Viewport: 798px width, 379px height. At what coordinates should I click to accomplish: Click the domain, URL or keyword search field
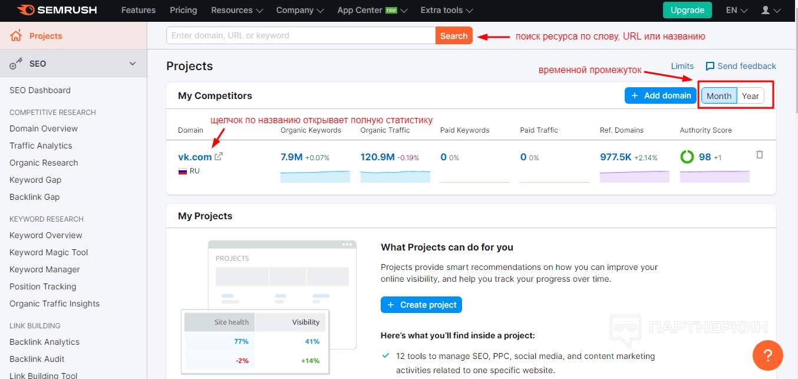pos(301,35)
